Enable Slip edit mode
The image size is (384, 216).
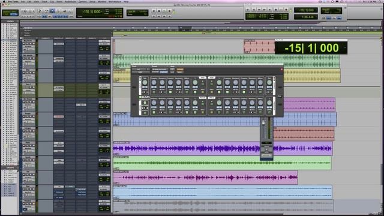(7, 14)
